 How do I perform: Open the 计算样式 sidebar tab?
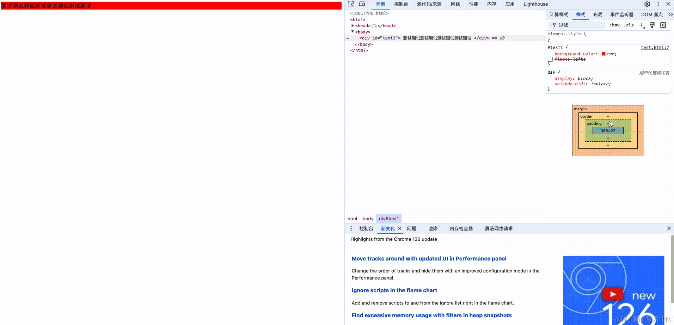(559, 15)
